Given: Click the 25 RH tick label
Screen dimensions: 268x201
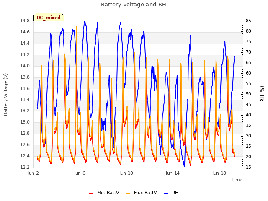Looking at the screenshot, I should [x=248, y=146].
